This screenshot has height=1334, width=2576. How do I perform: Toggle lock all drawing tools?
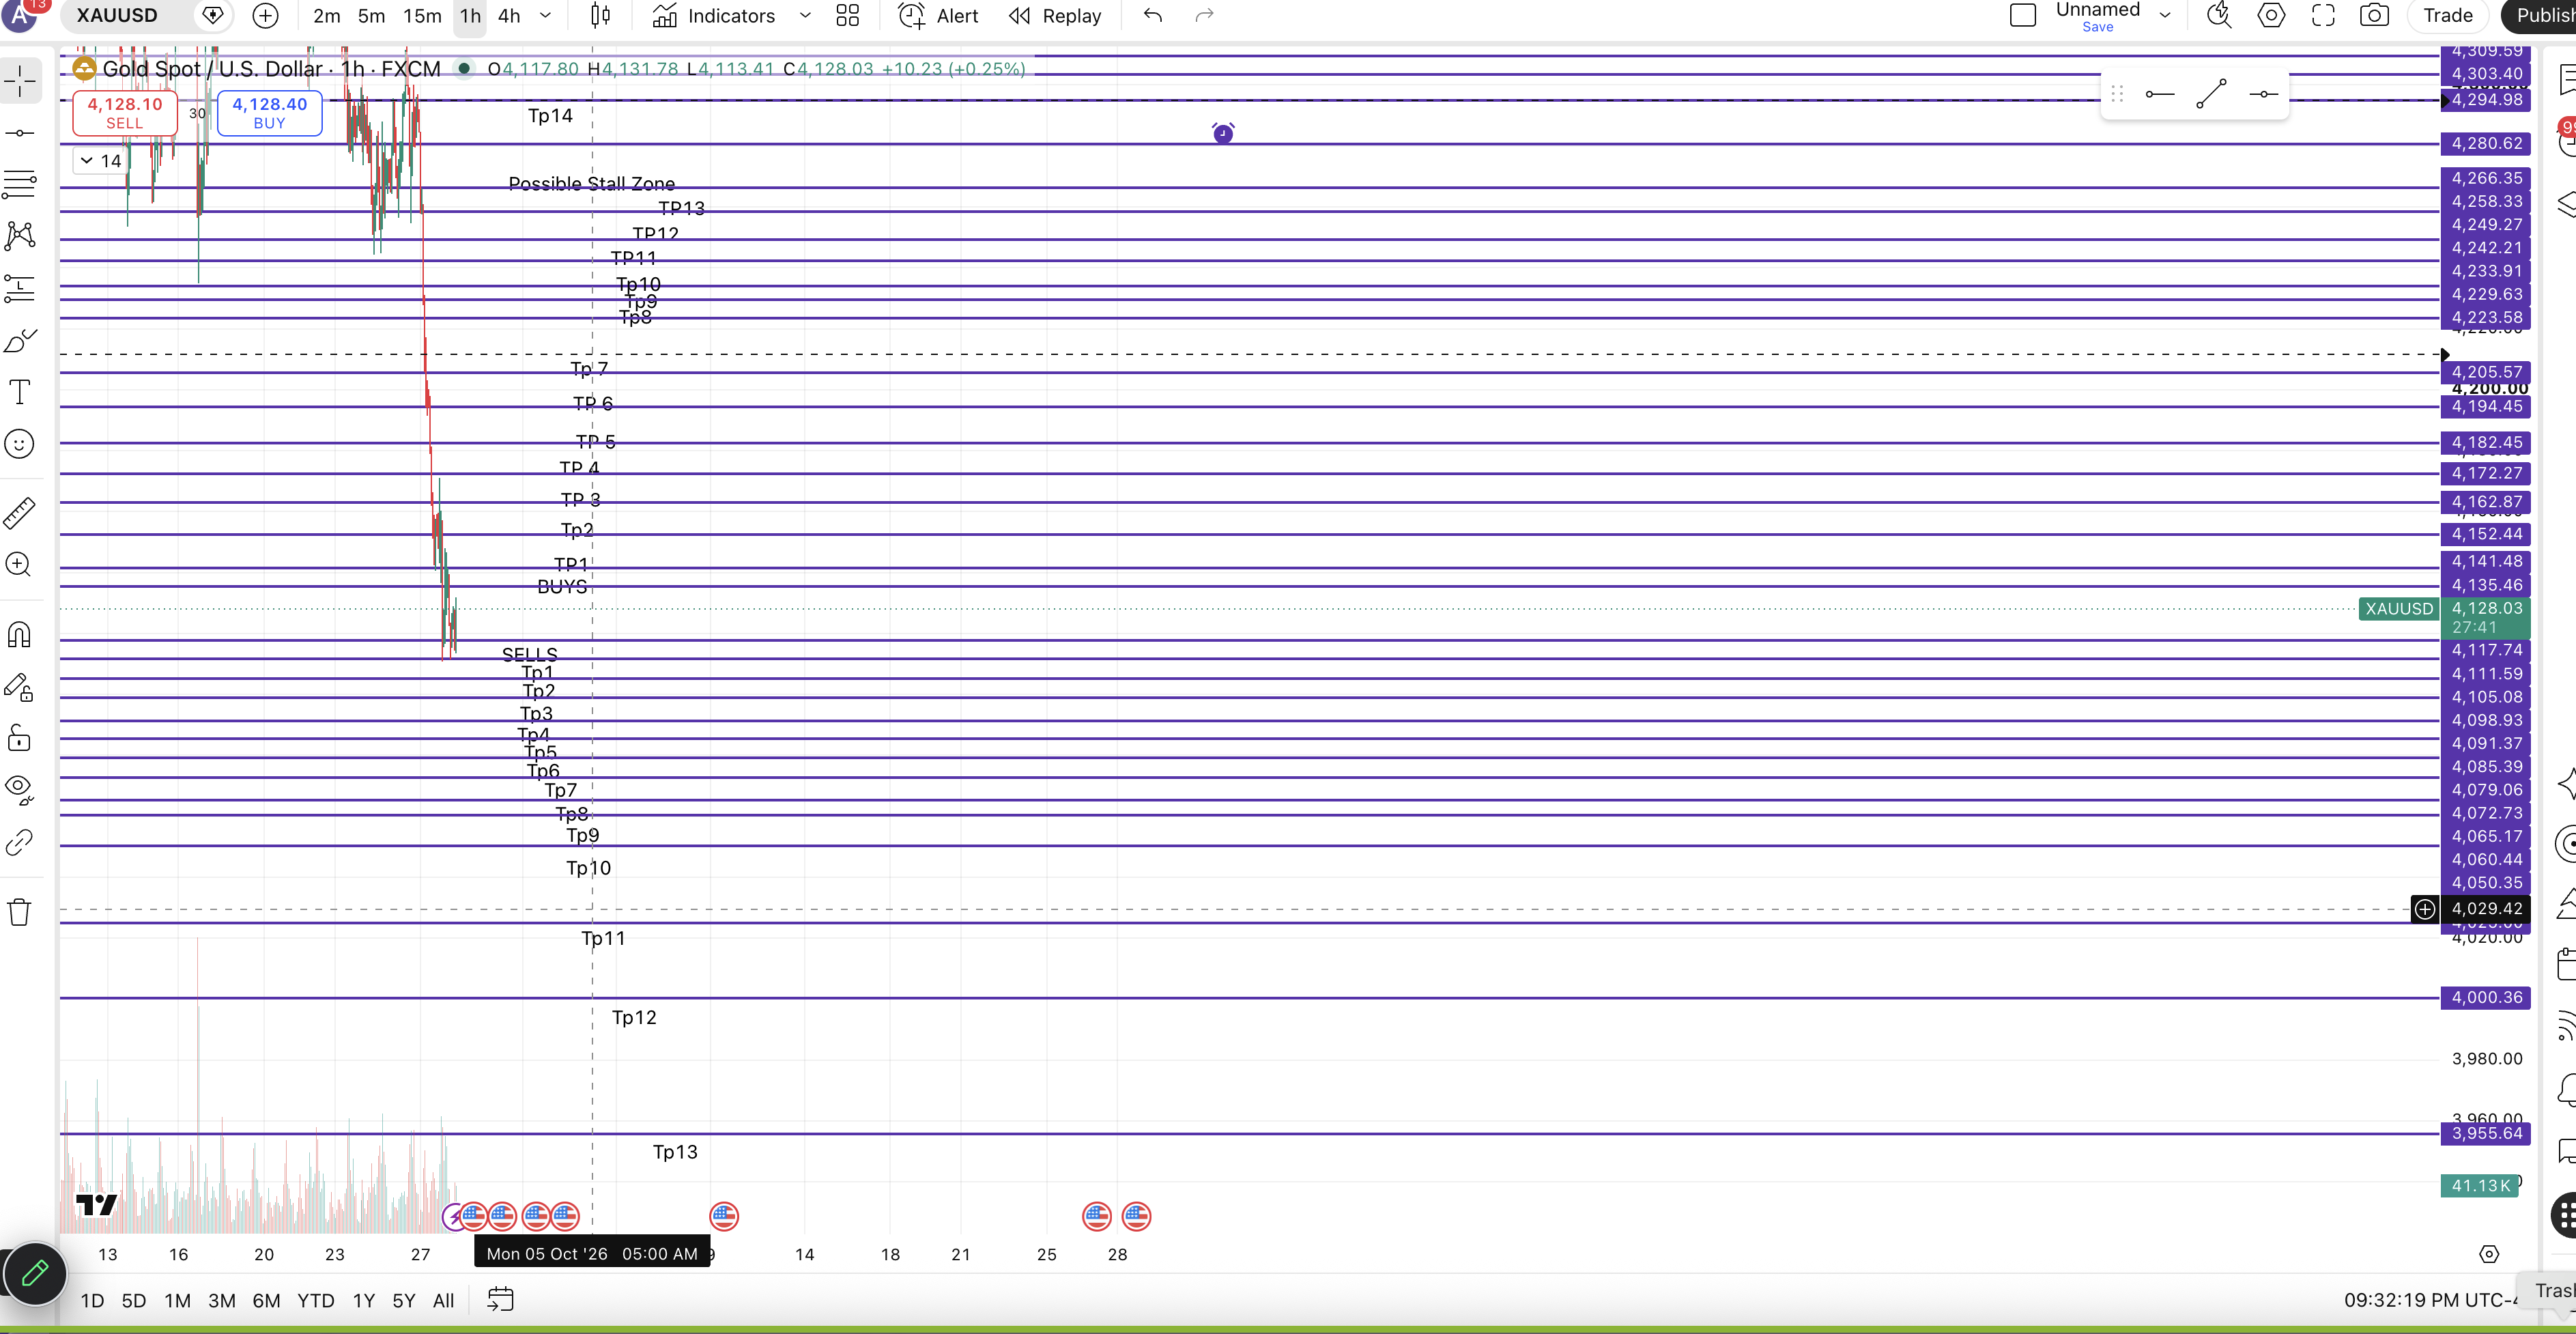[x=20, y=738]
